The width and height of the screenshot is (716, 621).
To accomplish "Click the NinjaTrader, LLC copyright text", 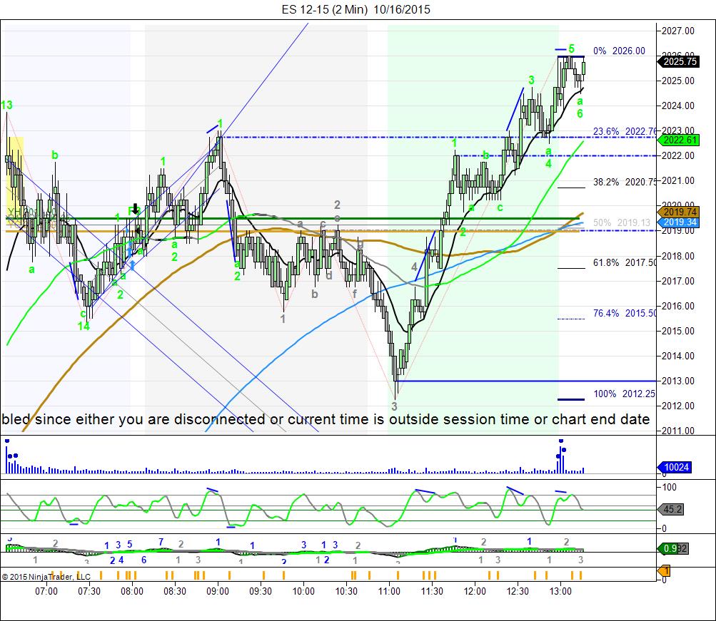I will [x=46, y=577].
